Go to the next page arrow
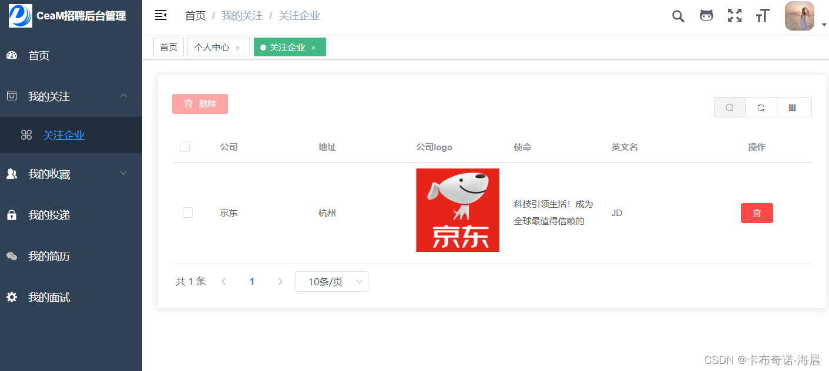 280,282
